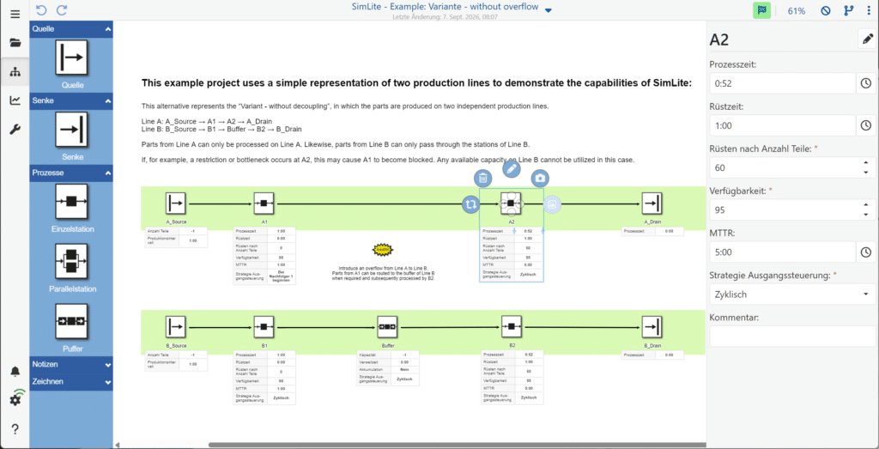Screen dimensions: 879x449
Task: Open clock picker for Prozesszeit
Action: pyautogui.click(x=866, y=83)
